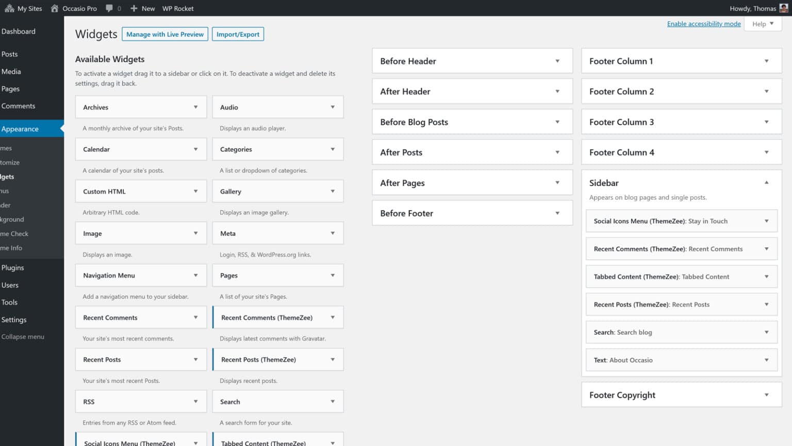
Task: Click the plus icon next to New
Action: pos(134,8)
